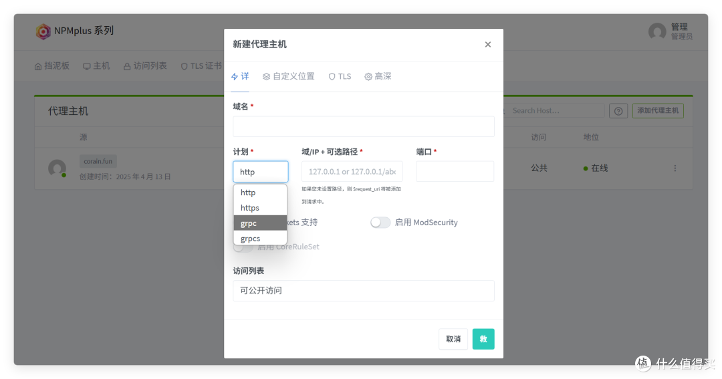Close the new proxy host dialog
The width and height of the screenshot is (722, 379).
[487, 44]
